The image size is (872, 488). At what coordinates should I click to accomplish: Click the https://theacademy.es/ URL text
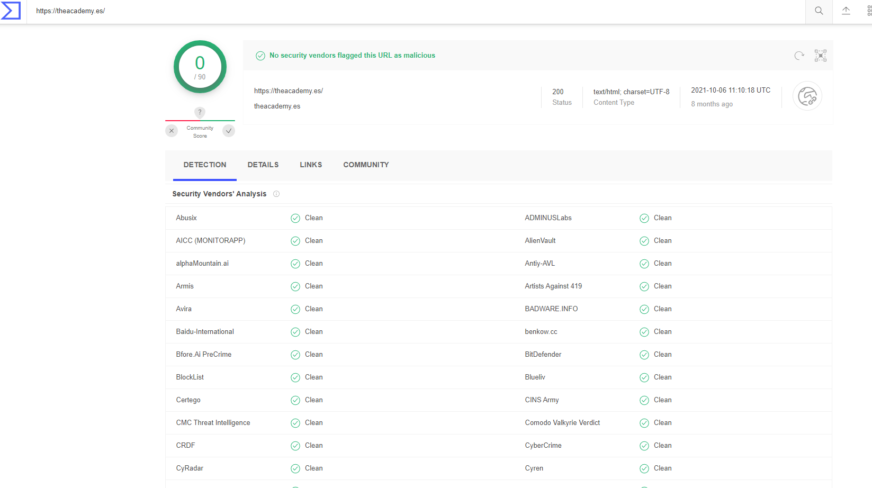289,91
